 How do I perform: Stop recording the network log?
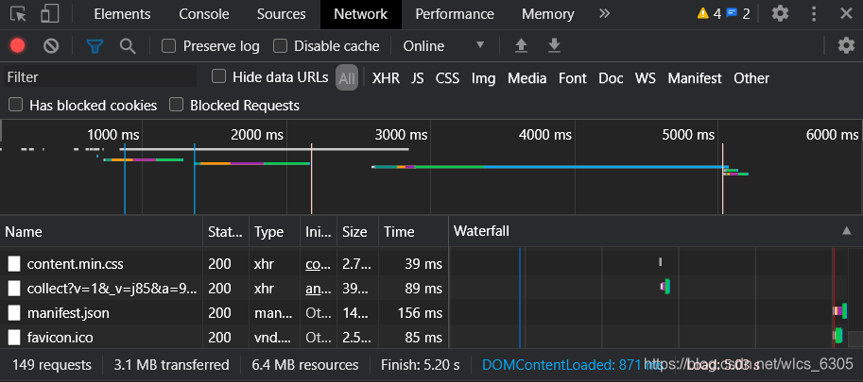18,46
